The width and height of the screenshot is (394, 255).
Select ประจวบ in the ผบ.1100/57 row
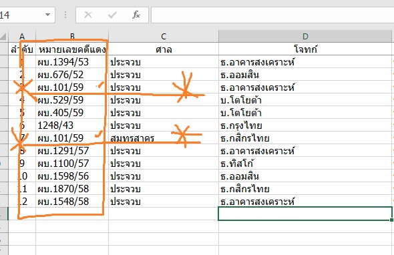pyautogui.click(x=164, y=164)
